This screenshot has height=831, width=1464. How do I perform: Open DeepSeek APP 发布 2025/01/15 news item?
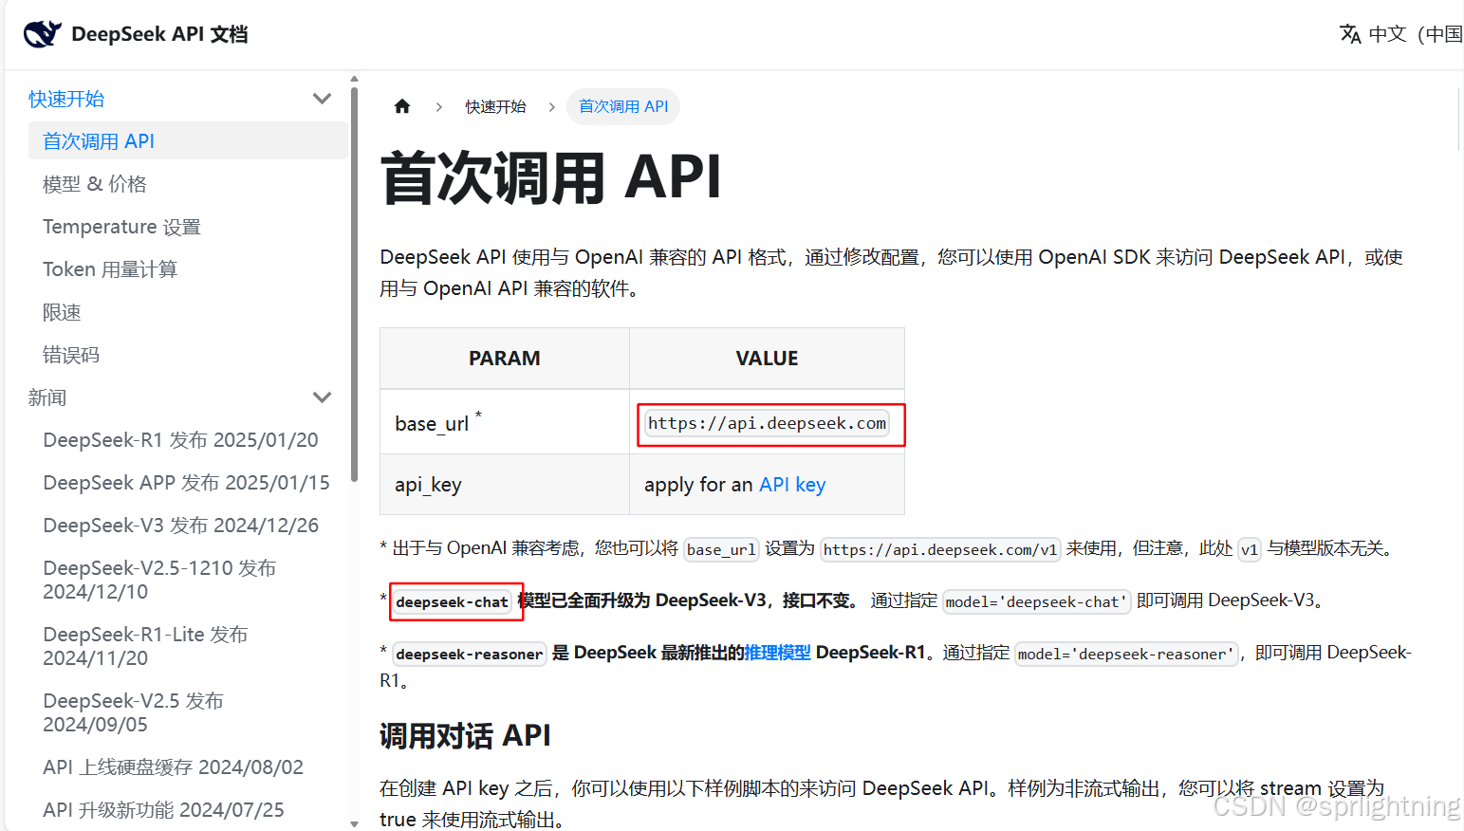(186, 483)
